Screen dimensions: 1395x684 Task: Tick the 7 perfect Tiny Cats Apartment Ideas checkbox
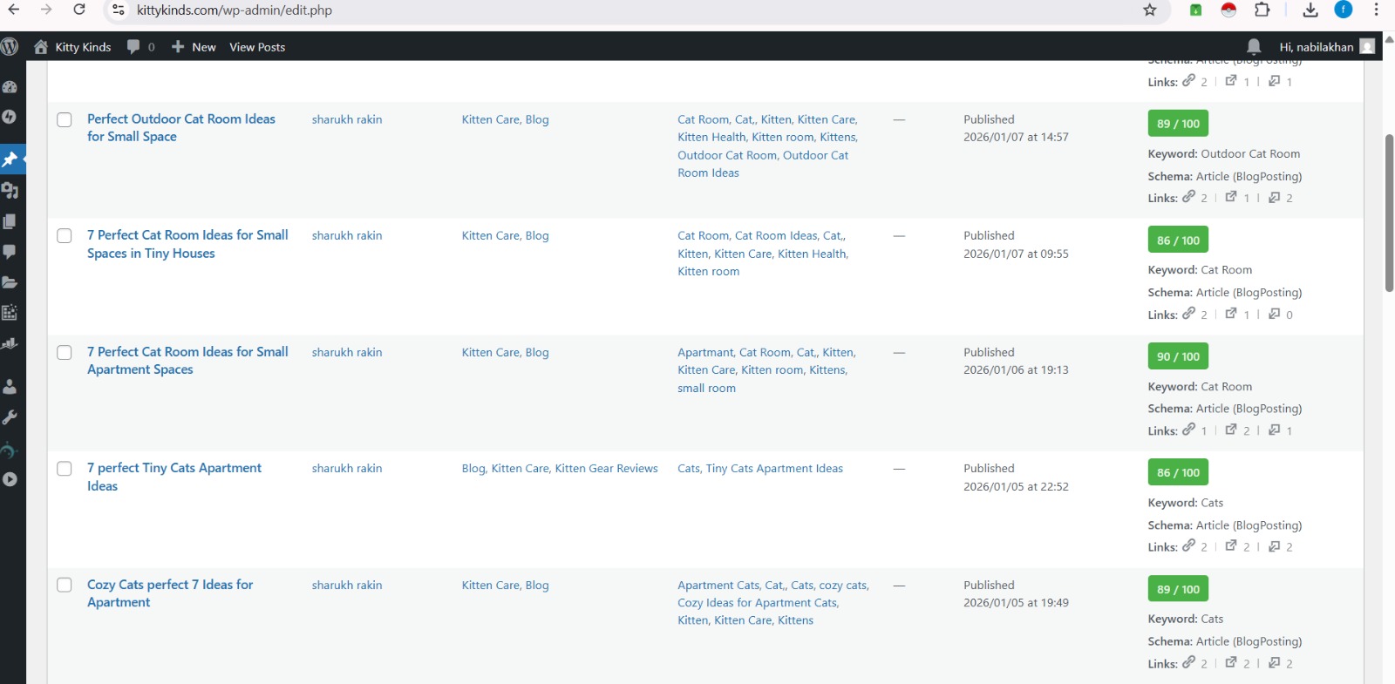coord(65,469)
